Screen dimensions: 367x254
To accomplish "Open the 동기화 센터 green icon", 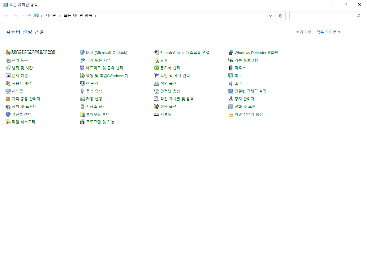I will 157,68.
